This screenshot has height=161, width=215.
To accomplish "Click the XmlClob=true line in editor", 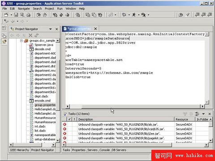I will coord(78,77).
